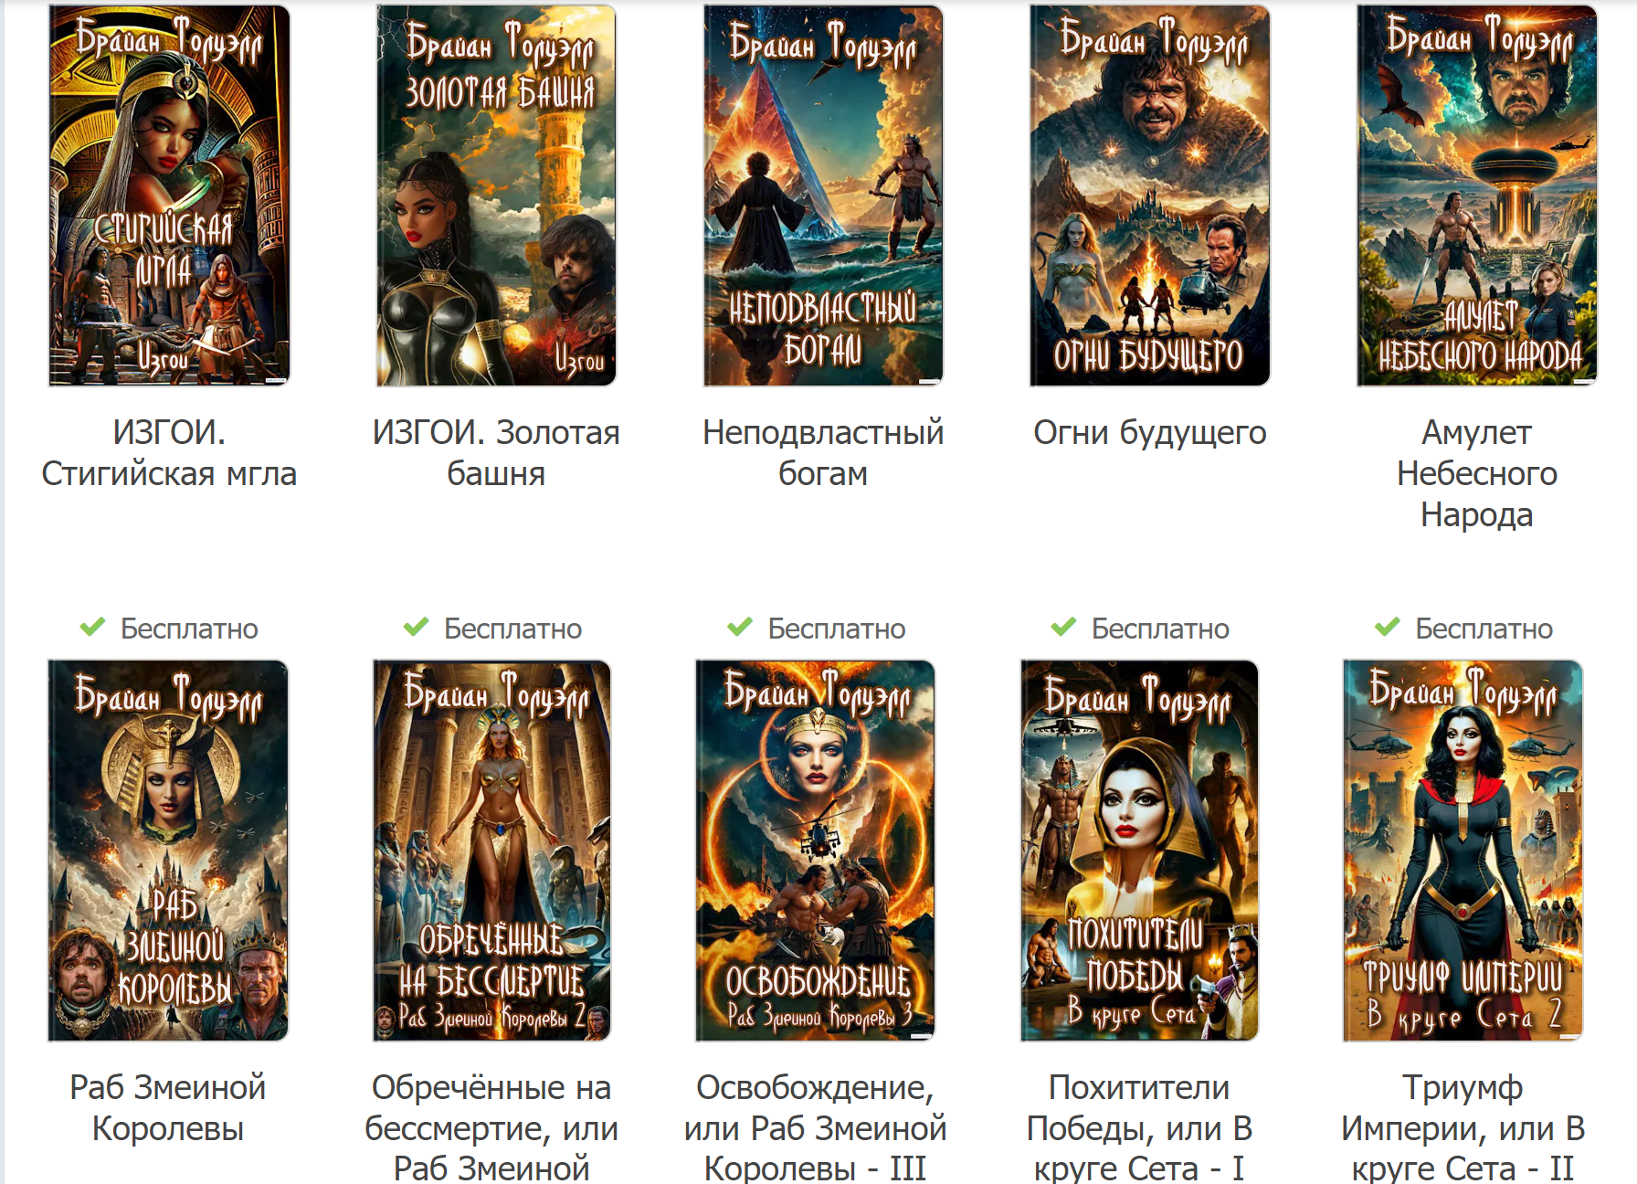Open the Стигийская мгла book cover
Image resolution: width=1637 pixels, height=1184 pixels.
tap(169, 196)
